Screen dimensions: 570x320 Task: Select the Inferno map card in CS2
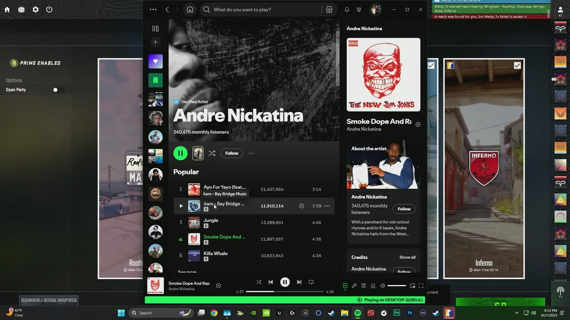484,169
